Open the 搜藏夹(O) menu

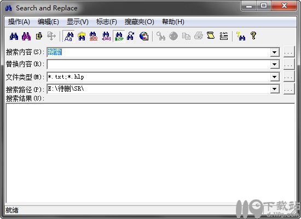(x=140, y=22)
